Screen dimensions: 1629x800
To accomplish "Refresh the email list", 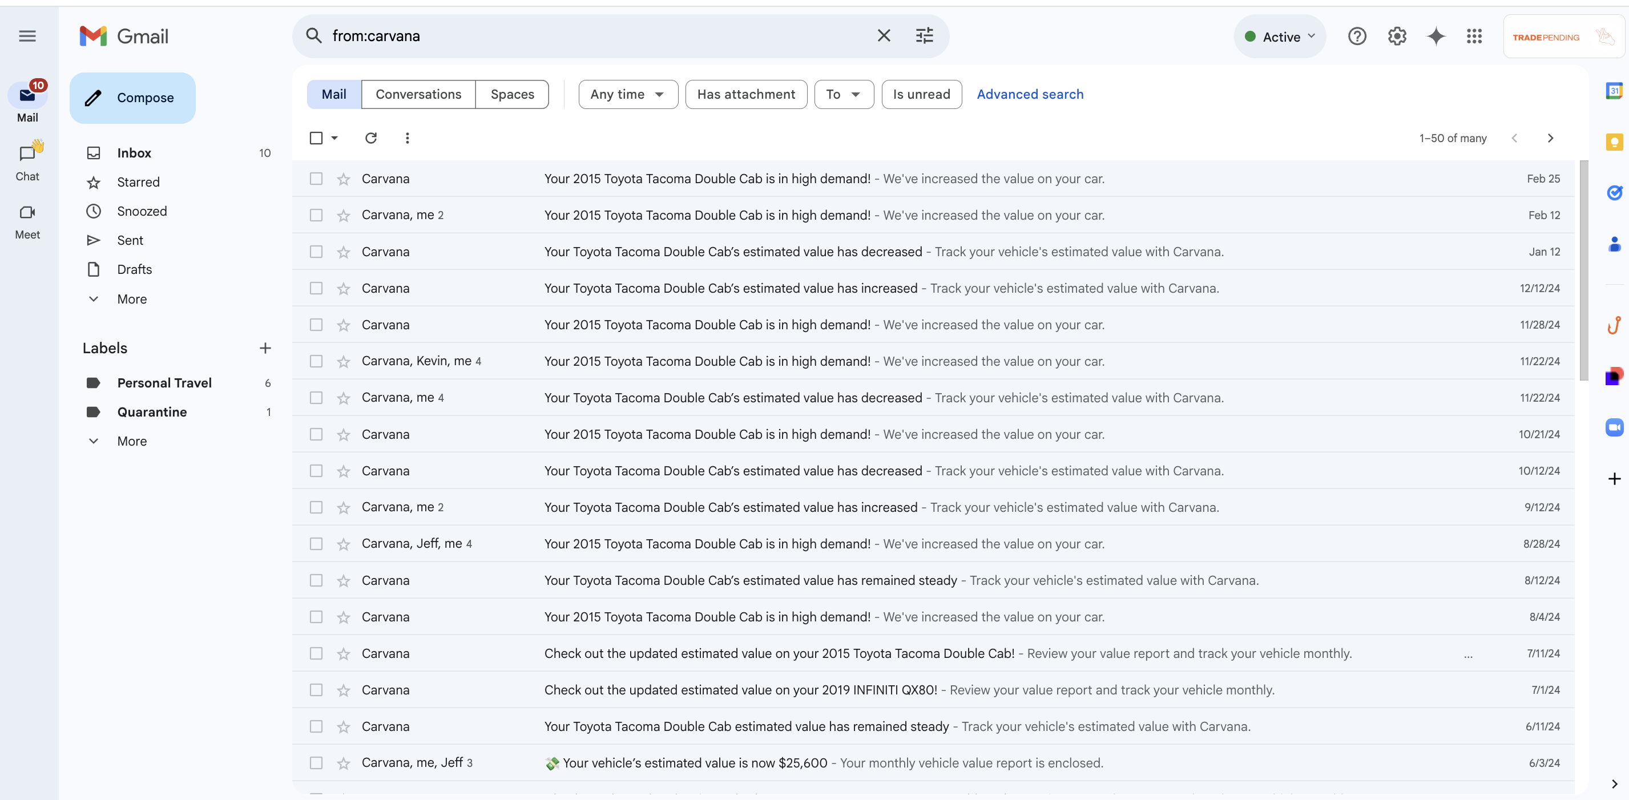I will click(x=371, y=138).
